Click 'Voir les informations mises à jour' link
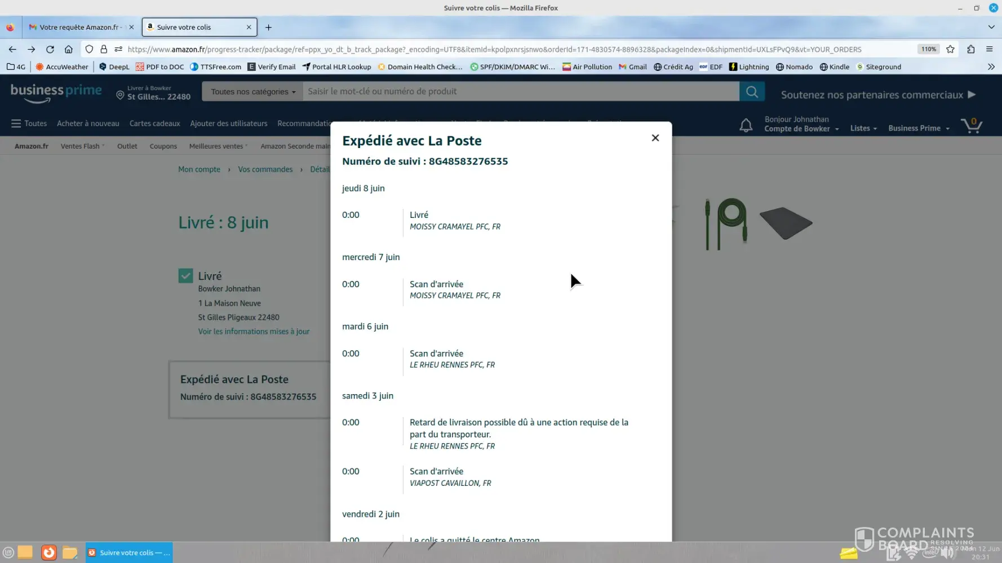Viewport: 1002px width, 563px height. [254, 332]
